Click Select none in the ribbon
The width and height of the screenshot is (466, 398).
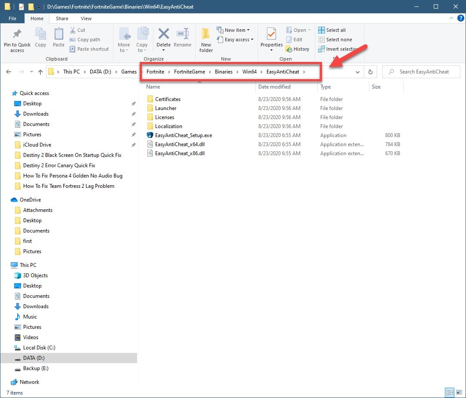[335, 40]
